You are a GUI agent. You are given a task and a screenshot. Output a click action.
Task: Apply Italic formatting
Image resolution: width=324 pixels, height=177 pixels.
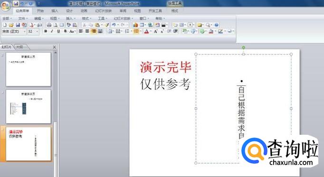pos(52,31)
